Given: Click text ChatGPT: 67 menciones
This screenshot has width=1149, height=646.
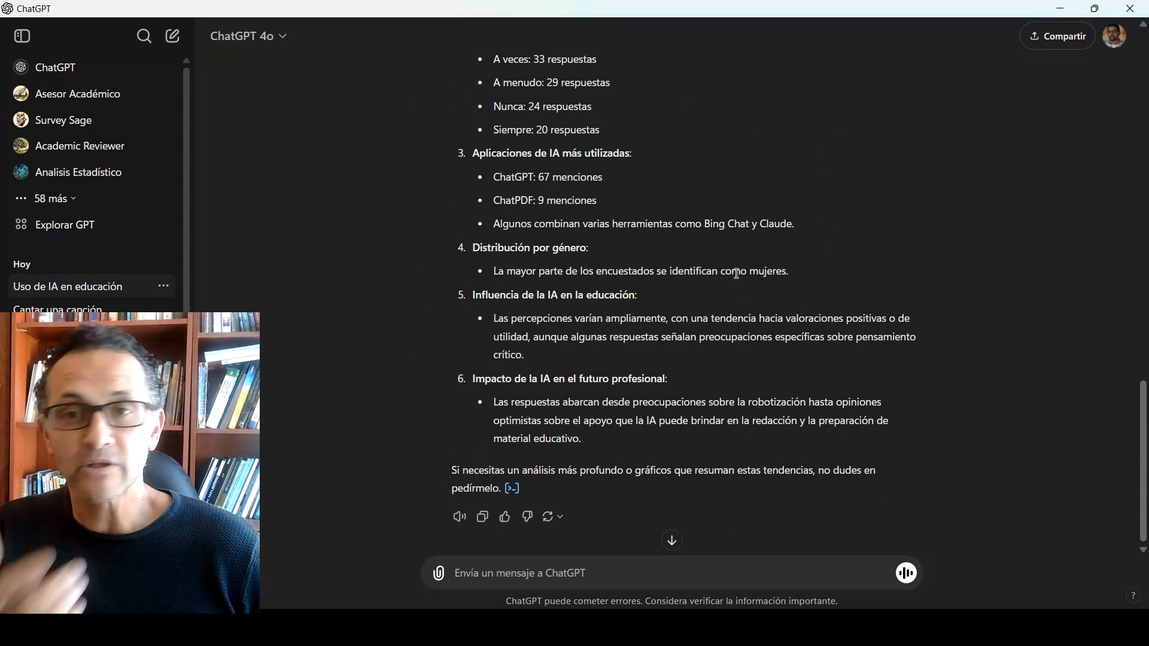Looking at the screenshot, I should coord(548,177).
